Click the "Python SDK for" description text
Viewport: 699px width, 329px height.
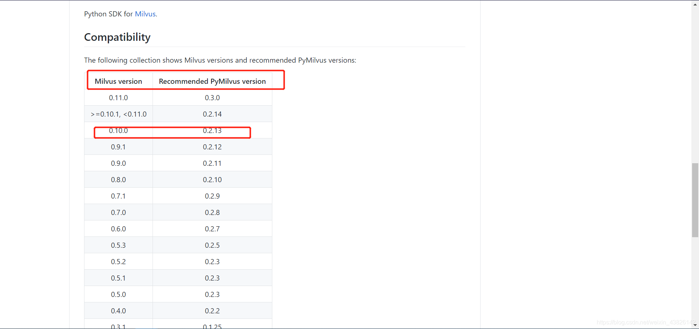(108, 14)
